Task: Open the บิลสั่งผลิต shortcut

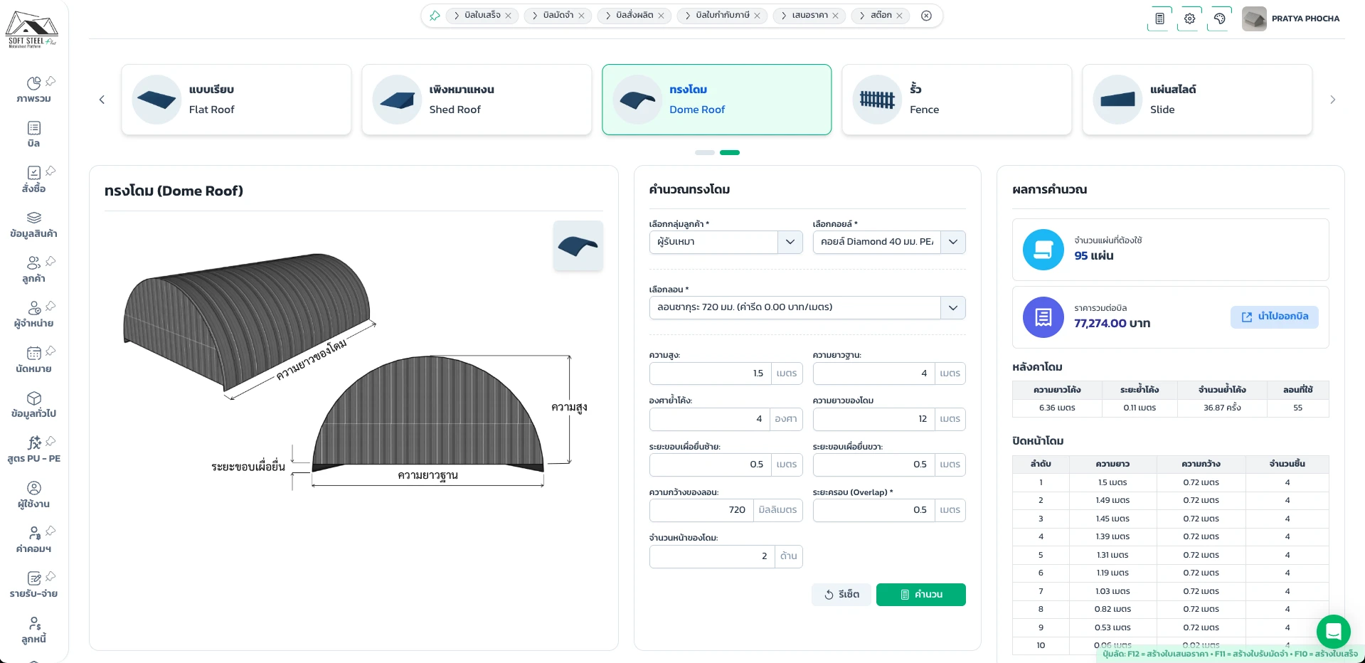Action: (x=634, y=15)
